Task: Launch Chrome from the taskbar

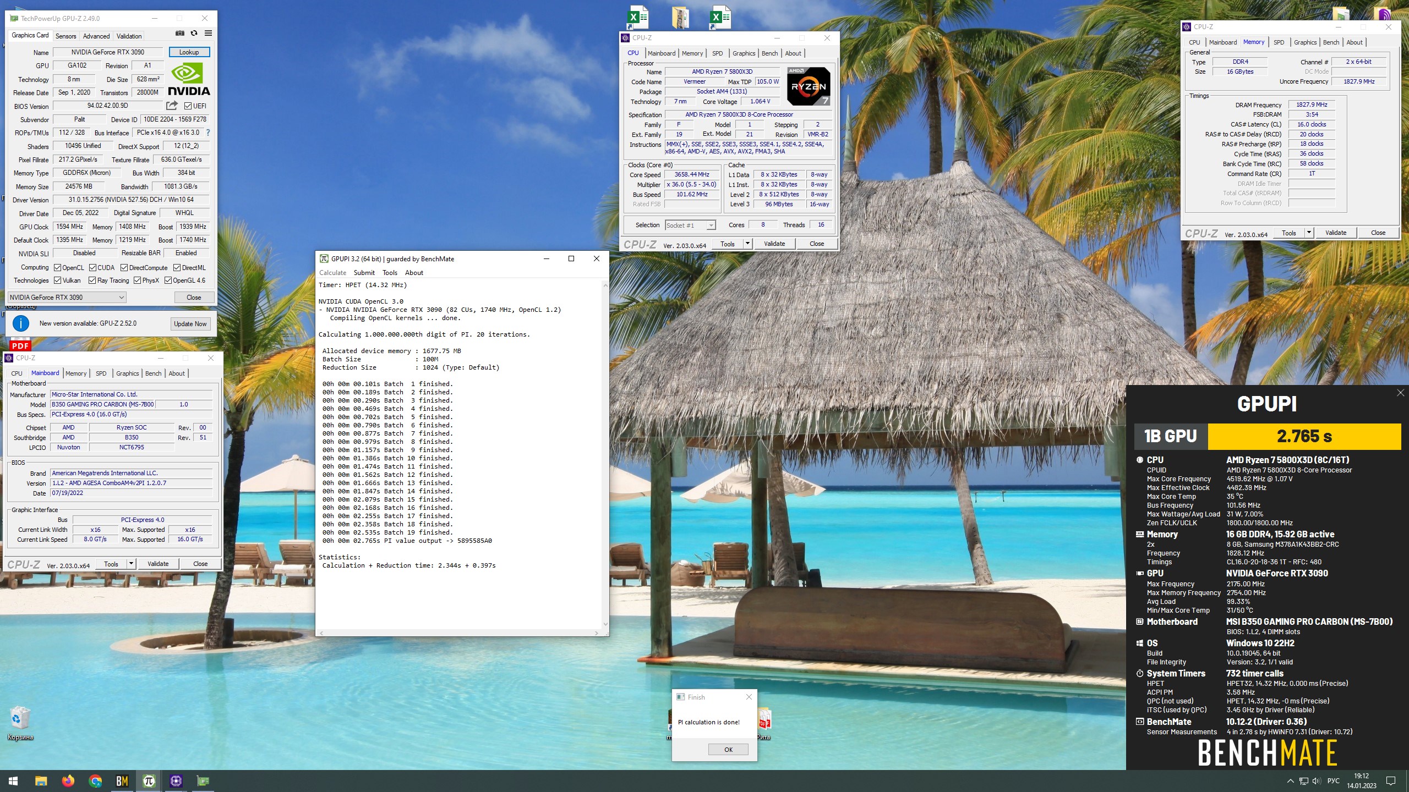Action: click(x=95, y=781)
